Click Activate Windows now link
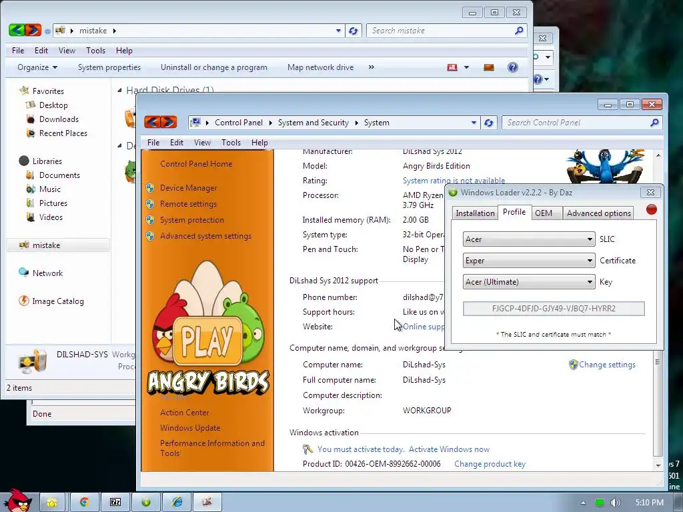The image size is (683, 512). click(449, 449)
